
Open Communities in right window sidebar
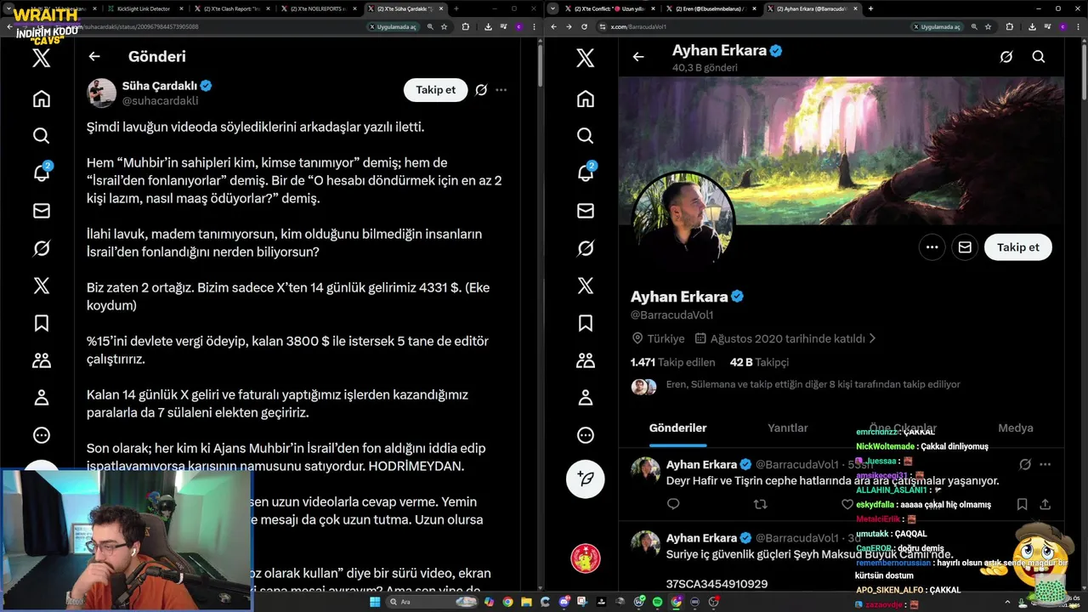click(x=585, y=360)
